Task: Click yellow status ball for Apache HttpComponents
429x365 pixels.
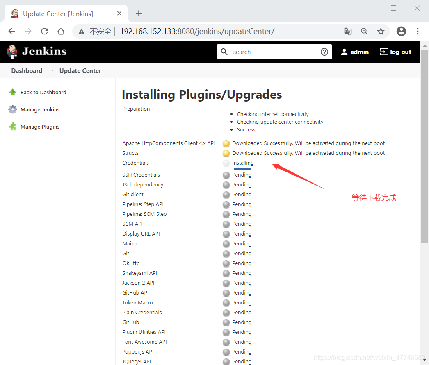Action: pyautogui.click(x=226, y=143)
